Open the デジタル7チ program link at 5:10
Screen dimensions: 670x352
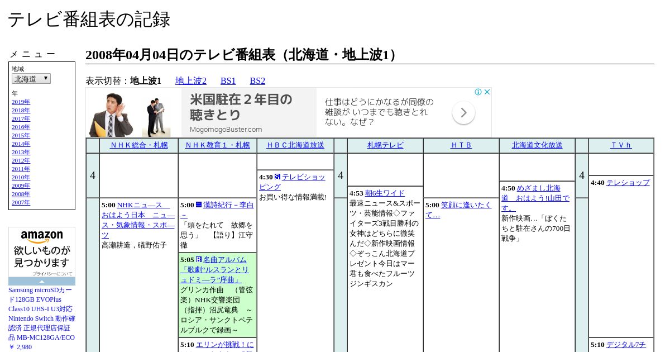[626, 345]
